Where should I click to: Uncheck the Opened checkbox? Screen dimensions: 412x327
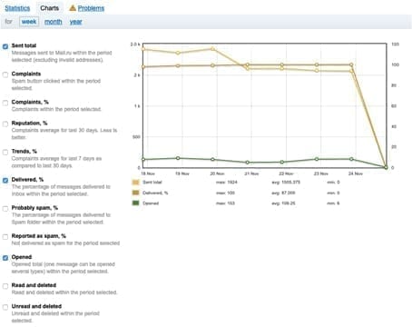click(x=5, y=258)
